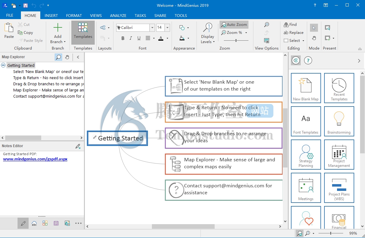365x238 pixels.
Task: Toggle Bold formatting
Action: coord(123,38)
